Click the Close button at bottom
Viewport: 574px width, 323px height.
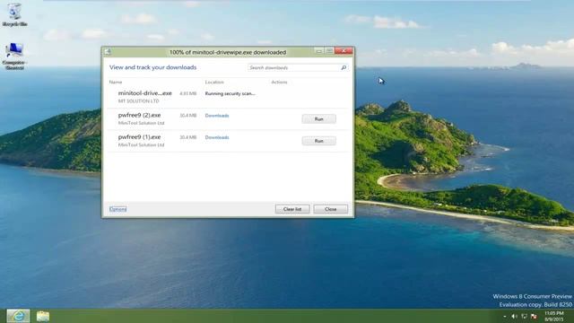point(331,209)
